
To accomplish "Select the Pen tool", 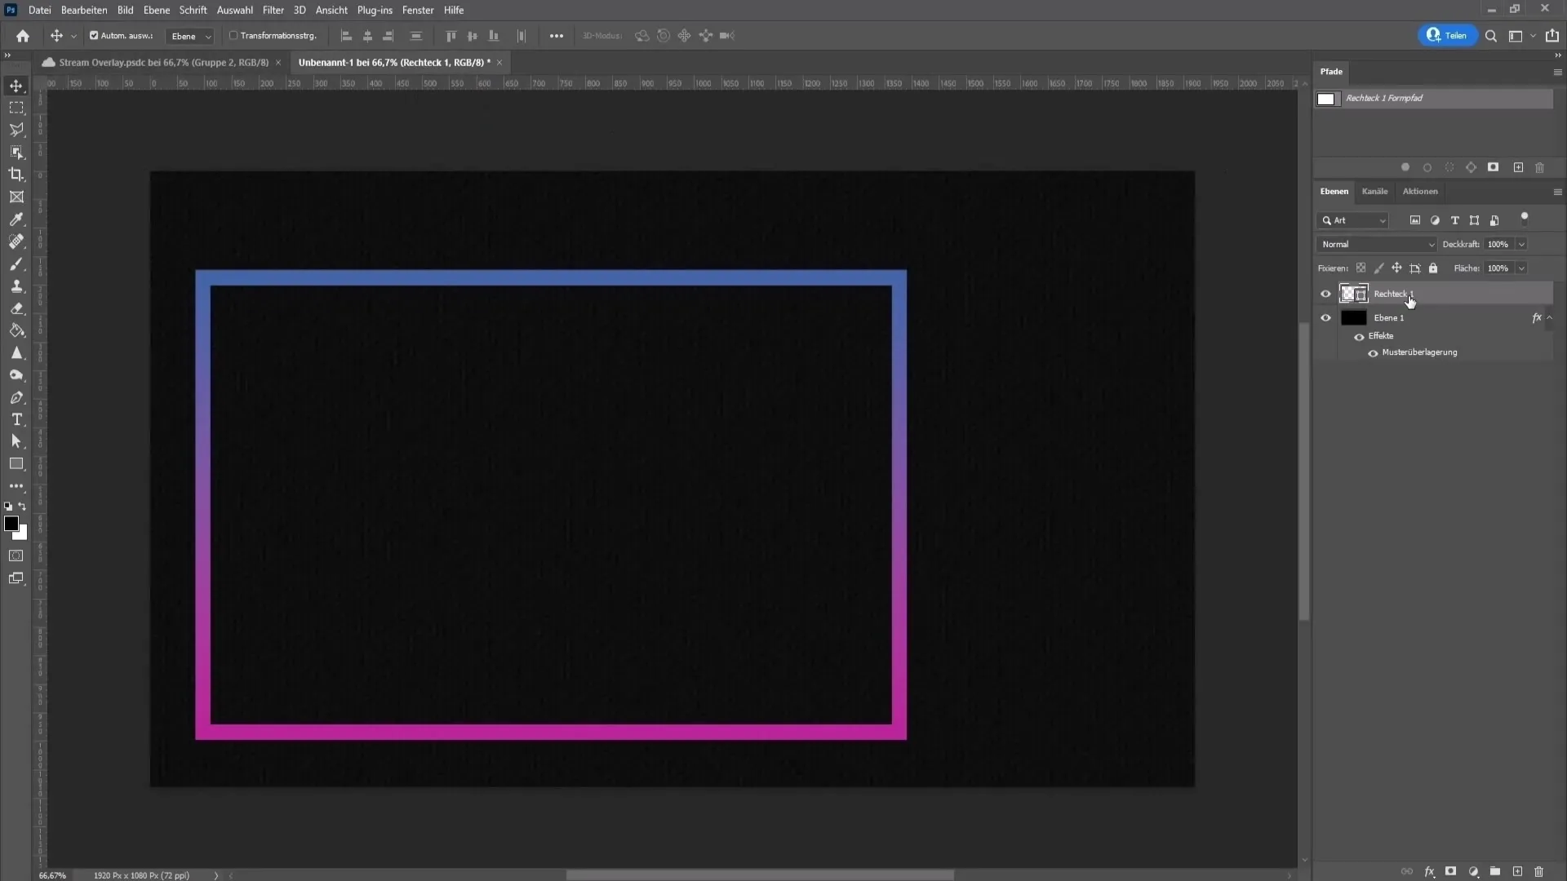I will click(16, 397).
